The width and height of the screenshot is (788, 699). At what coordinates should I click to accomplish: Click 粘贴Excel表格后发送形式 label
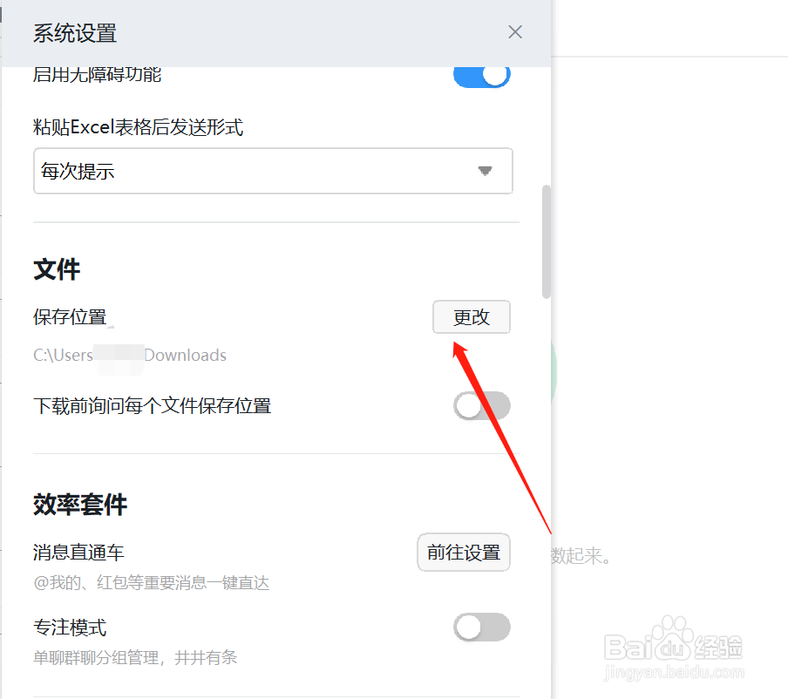click(x=139, y=127)
